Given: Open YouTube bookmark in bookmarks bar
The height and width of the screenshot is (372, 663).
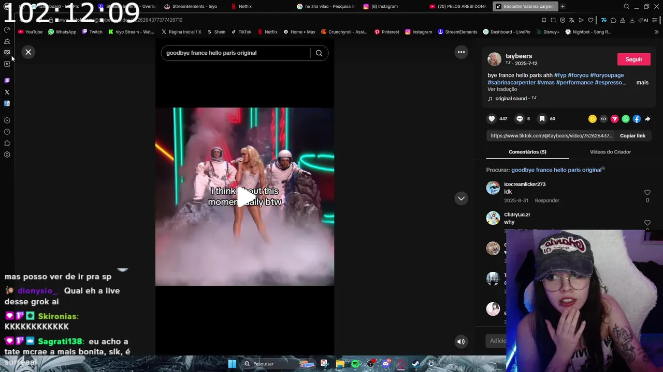Looking at the screenshot, I should pyautogui.click(x=30, y=32).
